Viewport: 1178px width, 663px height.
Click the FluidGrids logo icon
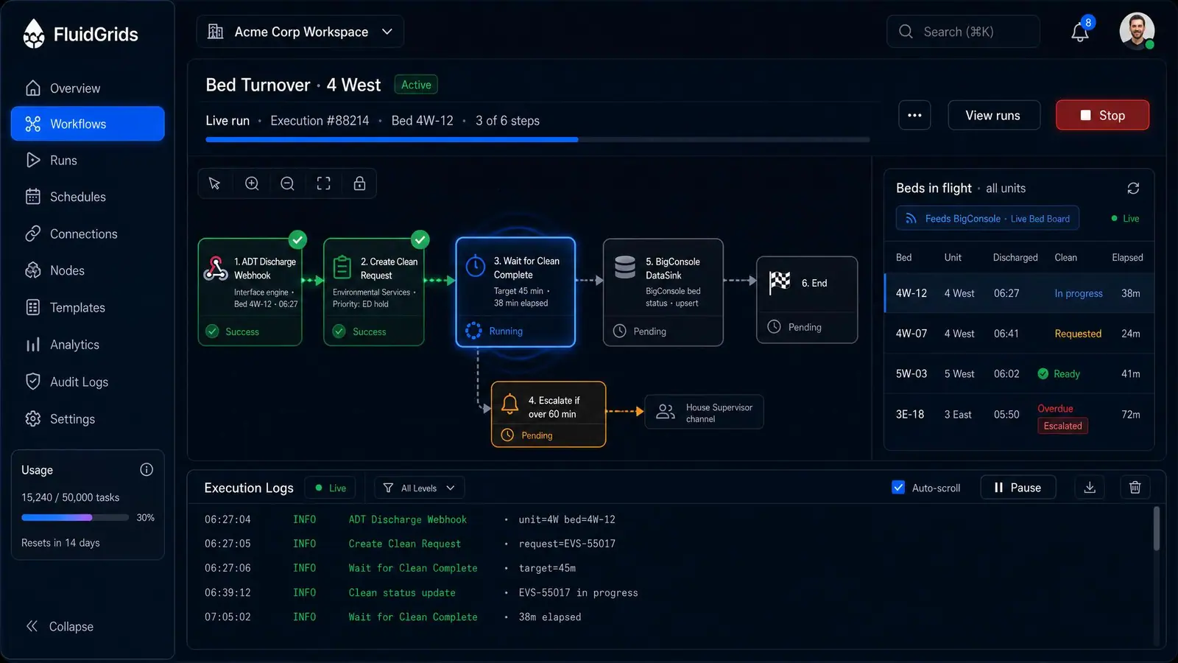[34, 33]
